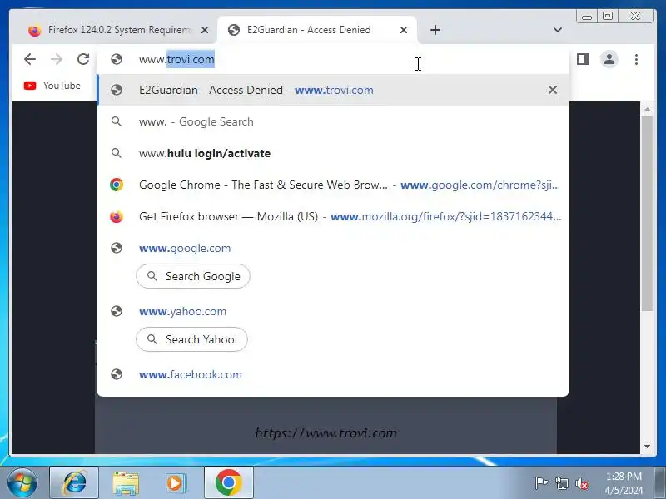Pick the Get Firefox browser Mozilla suggestion

[333, 216]
